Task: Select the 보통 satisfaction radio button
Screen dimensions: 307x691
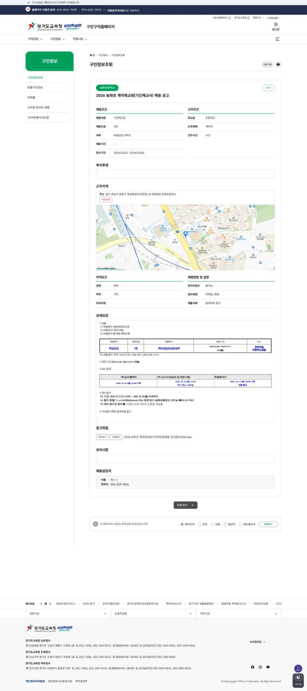Action: [x=212, y=524]
